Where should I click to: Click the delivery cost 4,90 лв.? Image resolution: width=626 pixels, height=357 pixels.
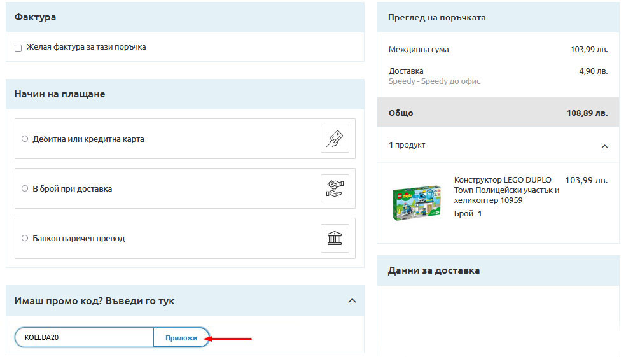tap(594, 71)
